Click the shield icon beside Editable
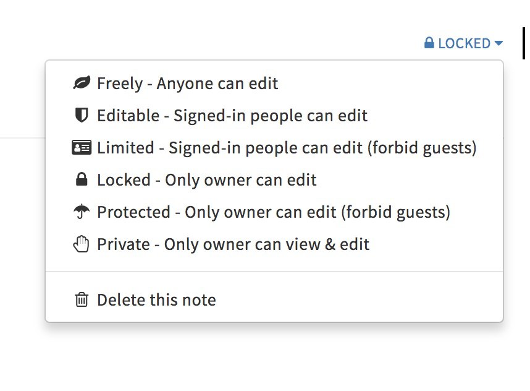 [82, 116]
